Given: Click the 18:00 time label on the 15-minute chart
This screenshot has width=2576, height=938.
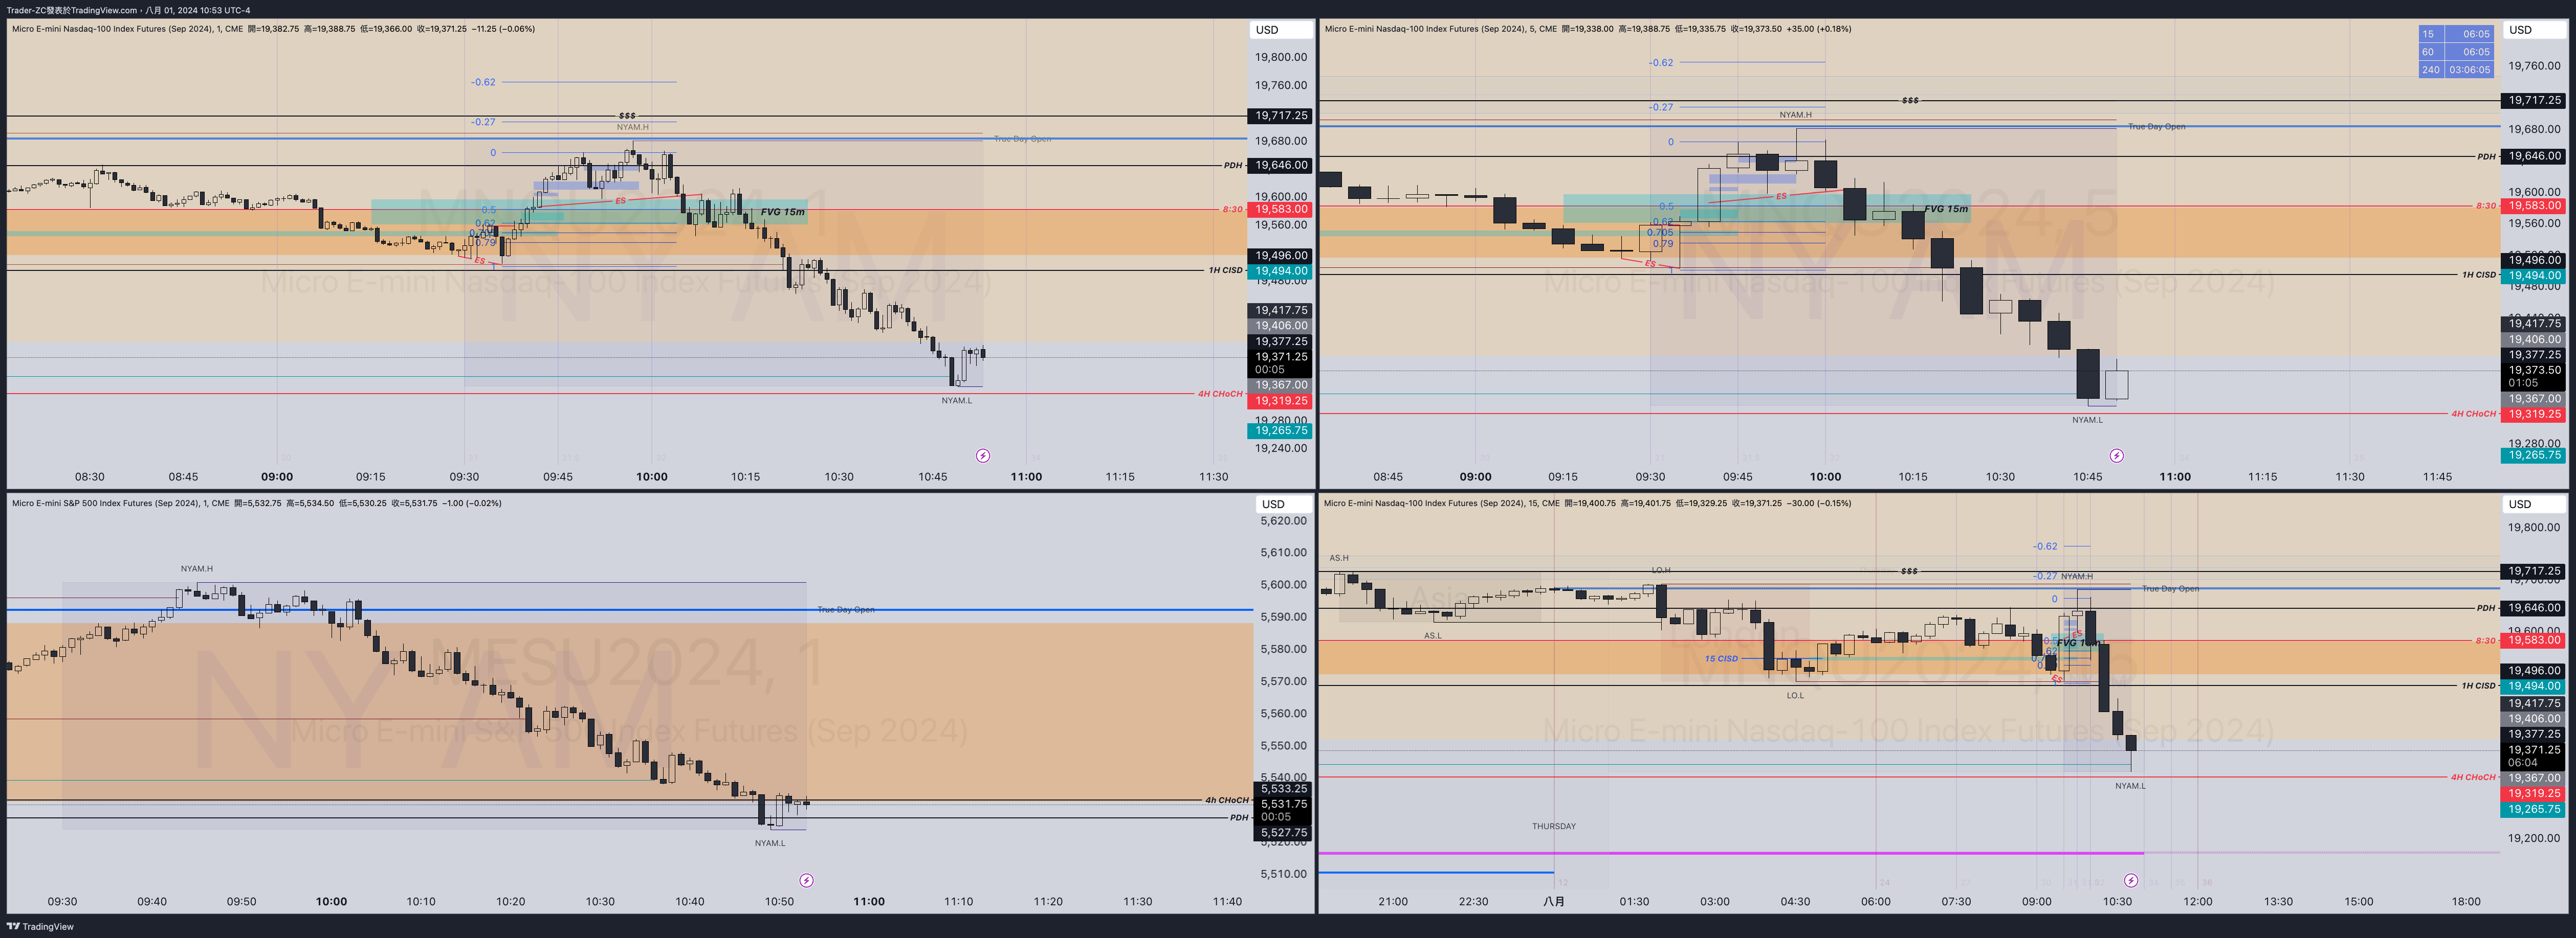Looking at the screenshot, I should [2466, 901].
